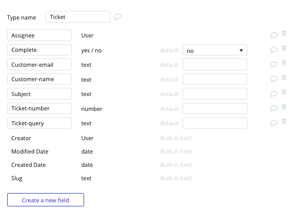Remove the Customer-email field via trash icon
The image size is (298, 210).
[284, 63]
